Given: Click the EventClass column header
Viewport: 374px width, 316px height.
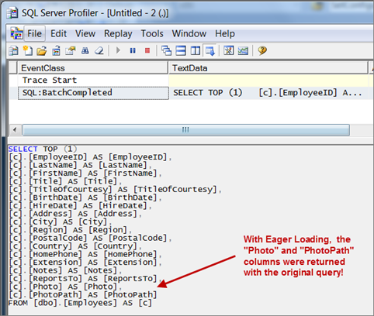Looking at the screenshot, I should (92, 68).
